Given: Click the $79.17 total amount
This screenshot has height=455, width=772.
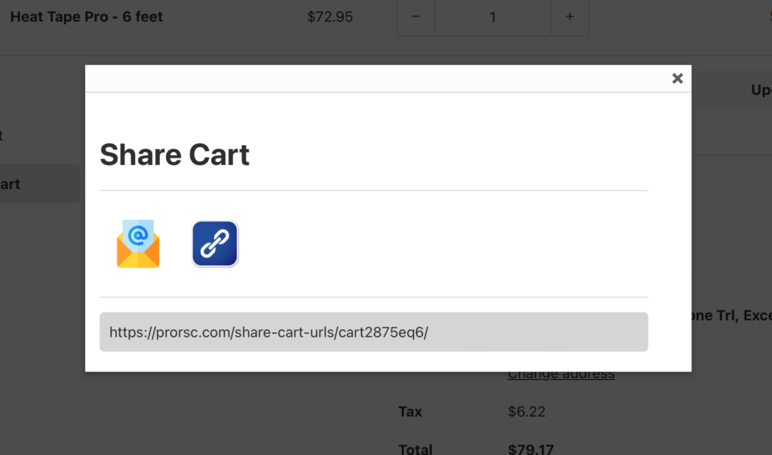Looking at the screenshot, I should click(x=531, y=449).
